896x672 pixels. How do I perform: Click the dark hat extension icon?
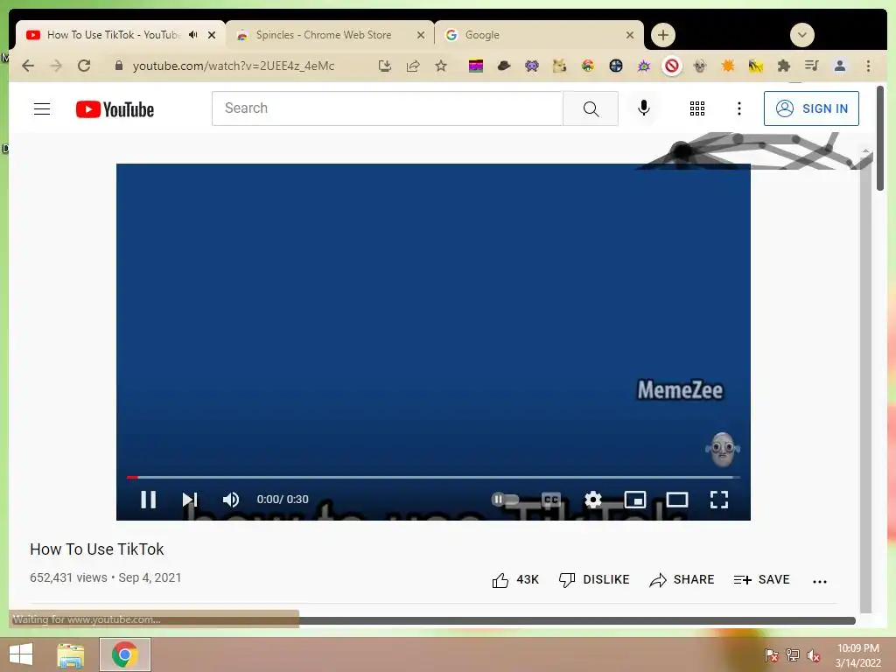(503, 66)
